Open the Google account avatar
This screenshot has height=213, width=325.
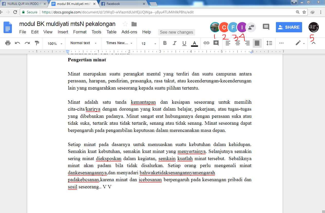314,27
